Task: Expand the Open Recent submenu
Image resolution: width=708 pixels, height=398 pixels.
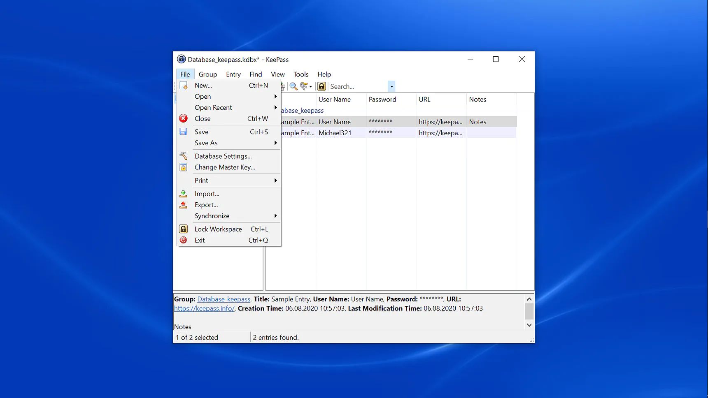Action: tap(275, 107)
